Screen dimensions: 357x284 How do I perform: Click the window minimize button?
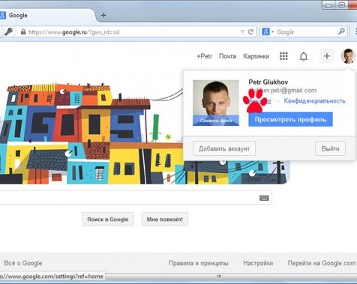coord(329,4)
